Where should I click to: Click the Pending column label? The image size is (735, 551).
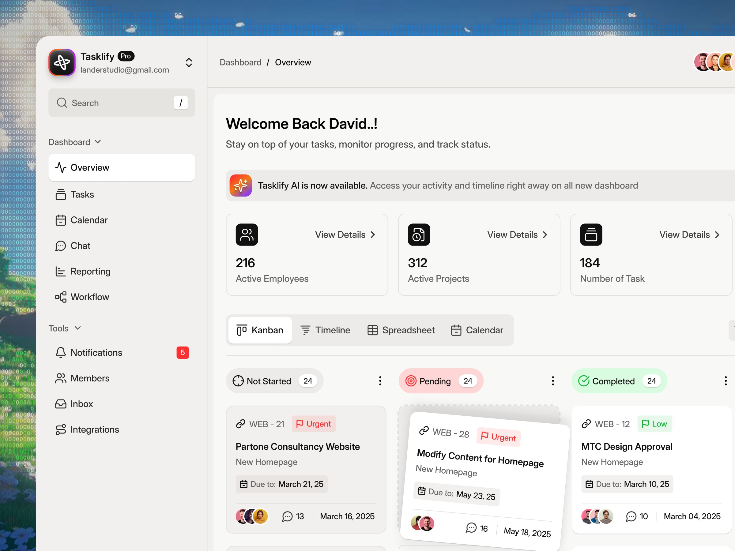pyautogui.click(x=435, y=381)
